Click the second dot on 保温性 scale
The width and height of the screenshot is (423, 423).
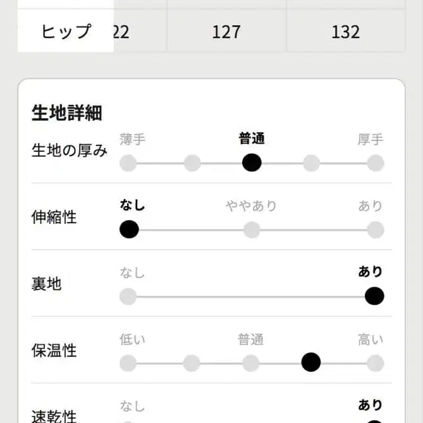click(x=192, y=363)
